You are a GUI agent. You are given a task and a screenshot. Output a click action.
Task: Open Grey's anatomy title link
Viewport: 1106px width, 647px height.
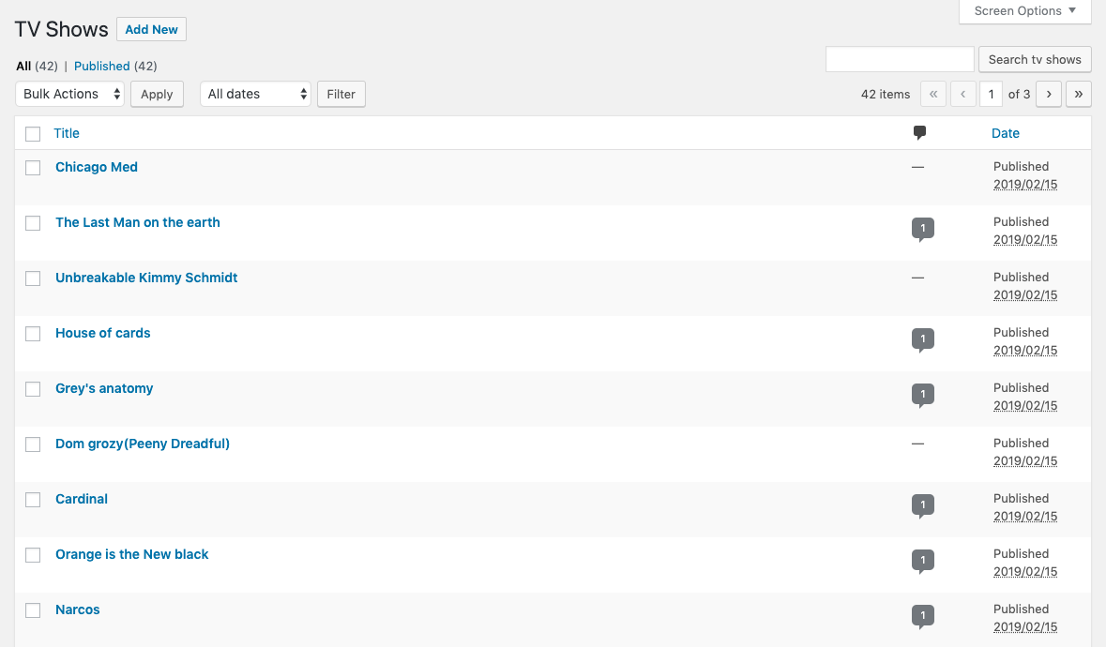pos(104,388)
